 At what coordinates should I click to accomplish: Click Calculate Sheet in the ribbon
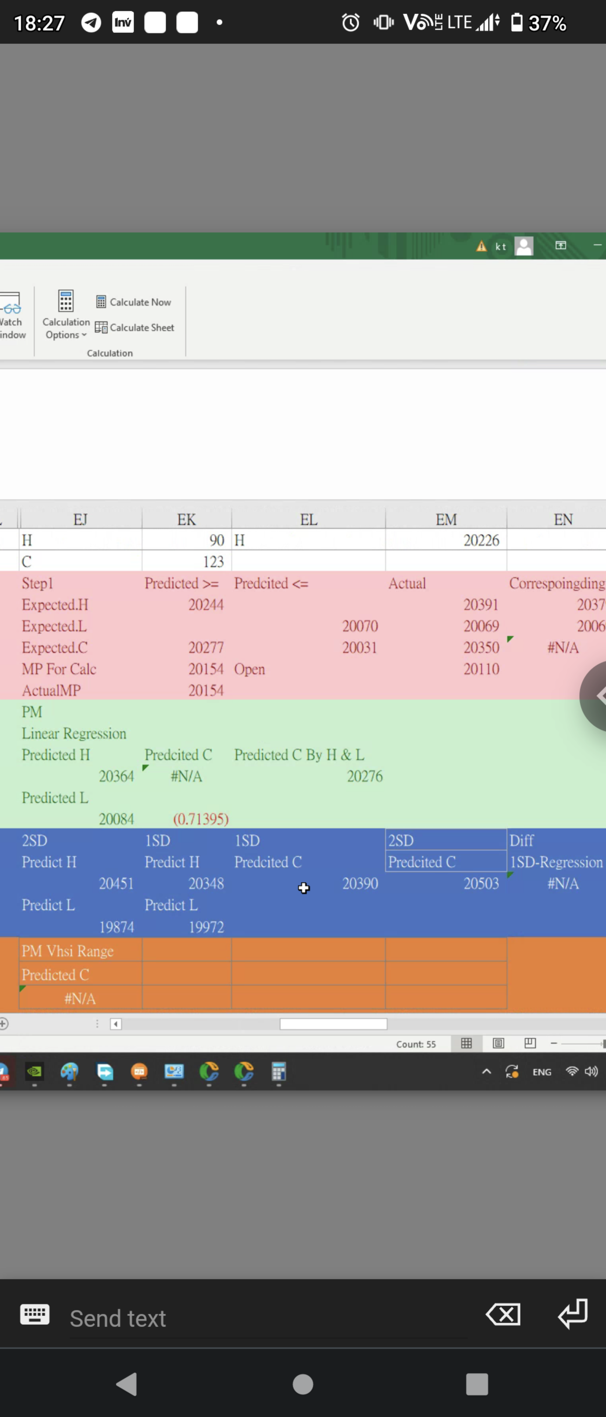click(135, 328)
